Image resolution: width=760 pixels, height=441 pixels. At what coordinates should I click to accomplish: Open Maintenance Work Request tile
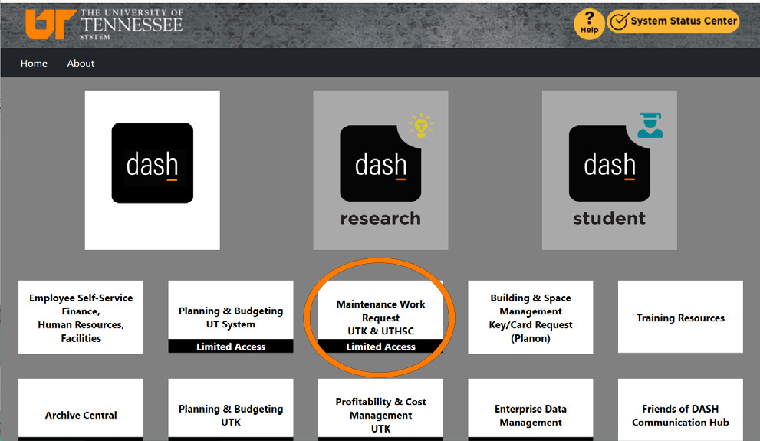380,317
